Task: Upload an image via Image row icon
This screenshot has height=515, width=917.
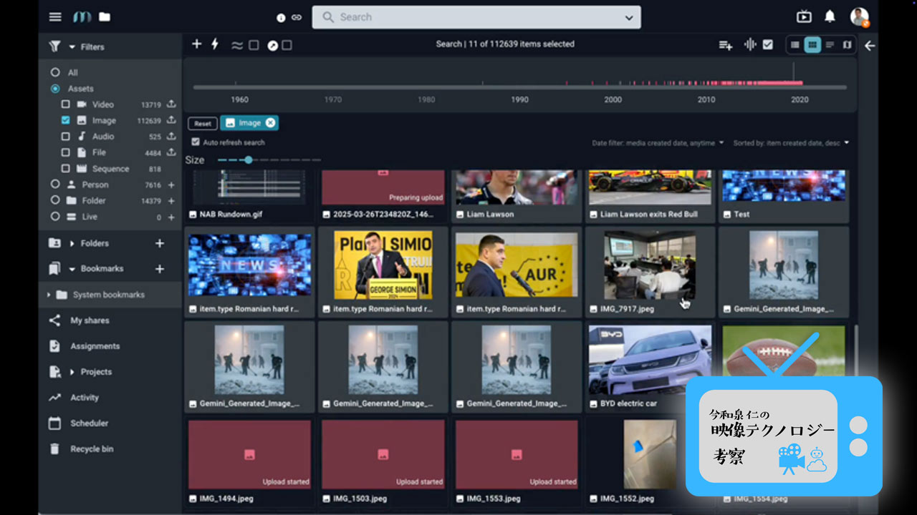Action: 171,120
